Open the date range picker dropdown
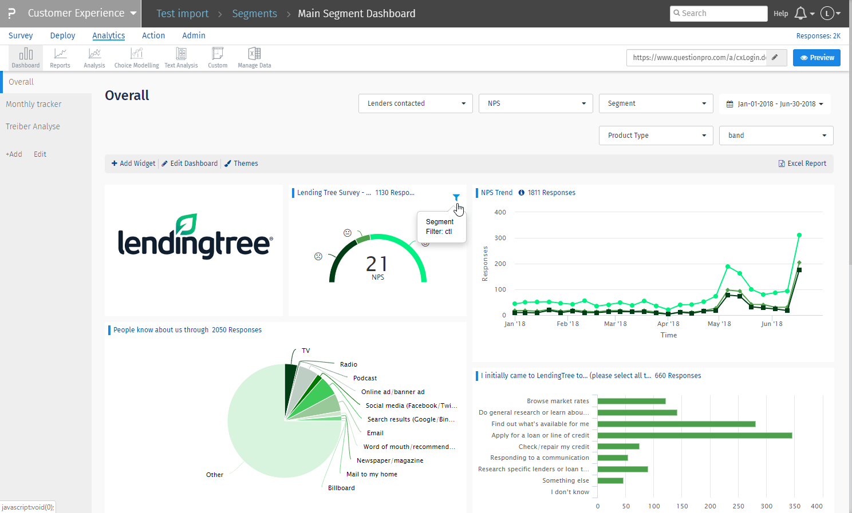This screenshot has height=513, width=852. click(x=774, y=104)
